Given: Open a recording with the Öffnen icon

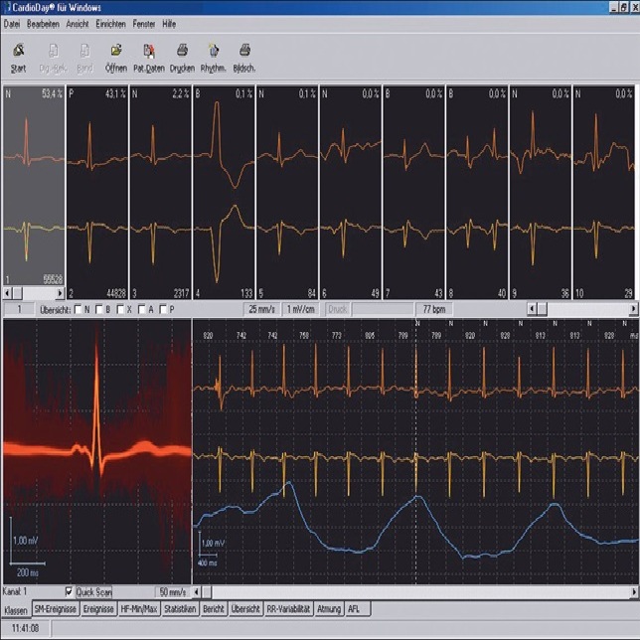Looking at the screenshot, I should pos(116,58).
